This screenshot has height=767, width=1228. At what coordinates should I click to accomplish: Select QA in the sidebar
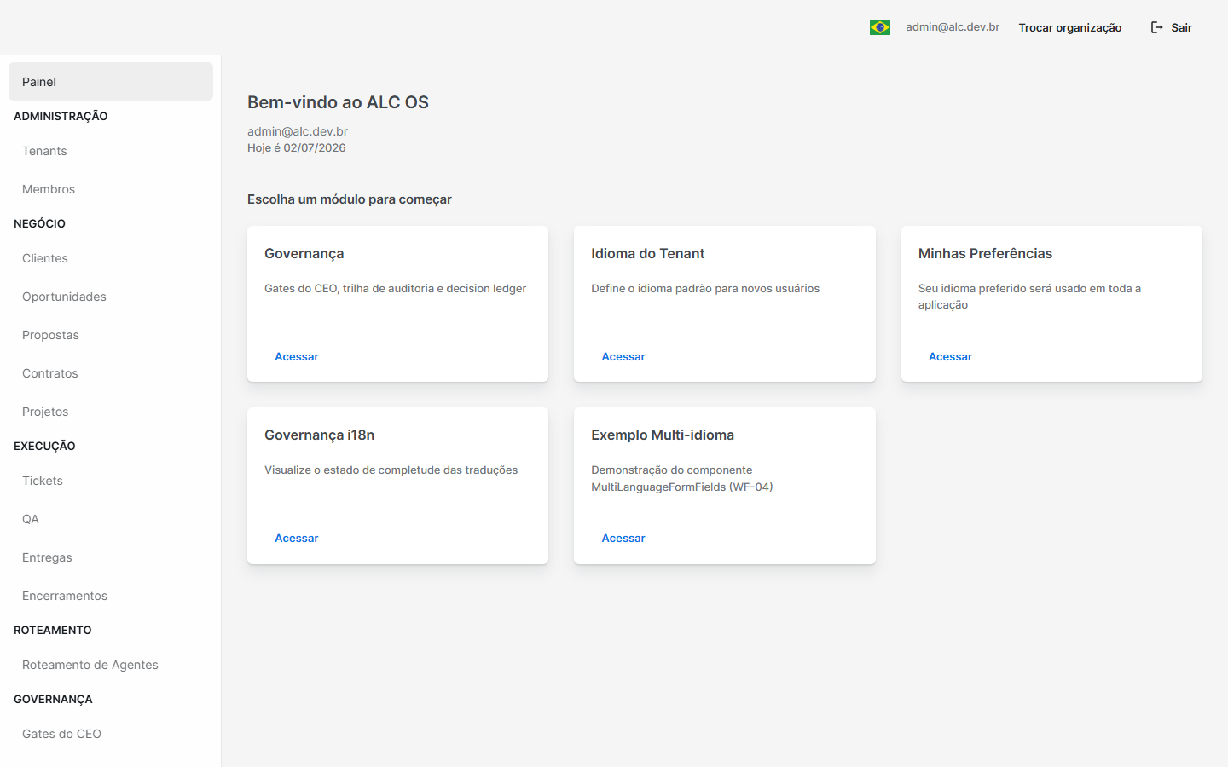111,519
